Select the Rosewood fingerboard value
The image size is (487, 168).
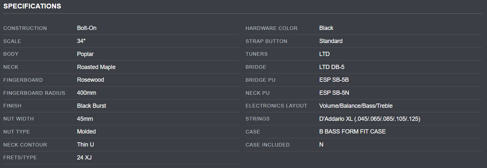(x=91, y=80)
